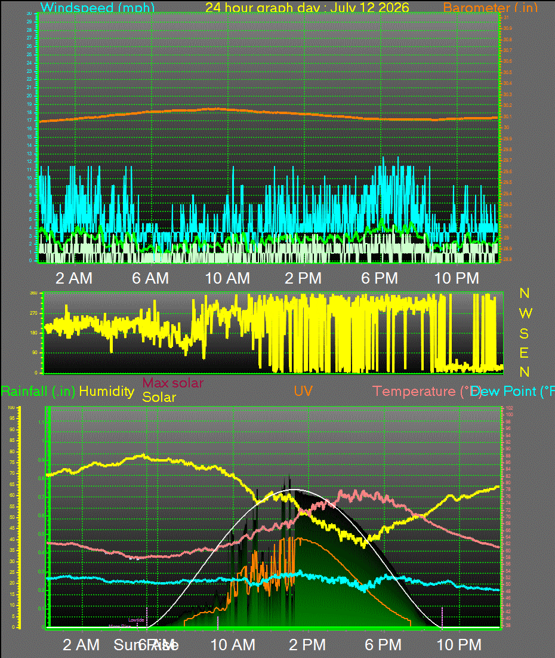Select the 2 PM label under bottom graph

tap(307, 645)
